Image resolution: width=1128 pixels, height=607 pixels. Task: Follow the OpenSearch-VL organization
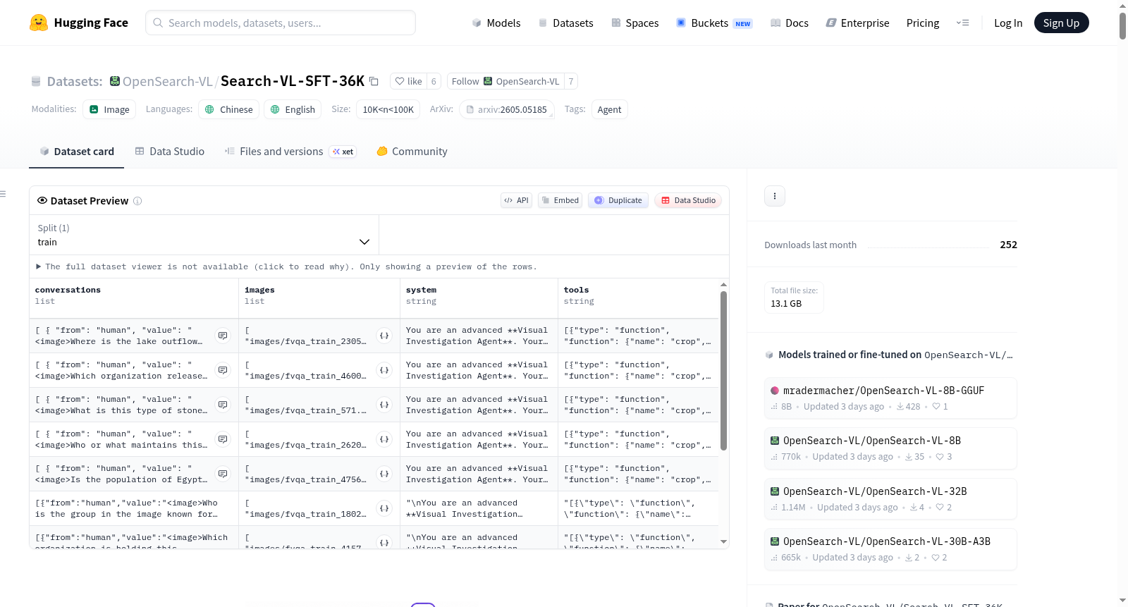tap(505, 81)
